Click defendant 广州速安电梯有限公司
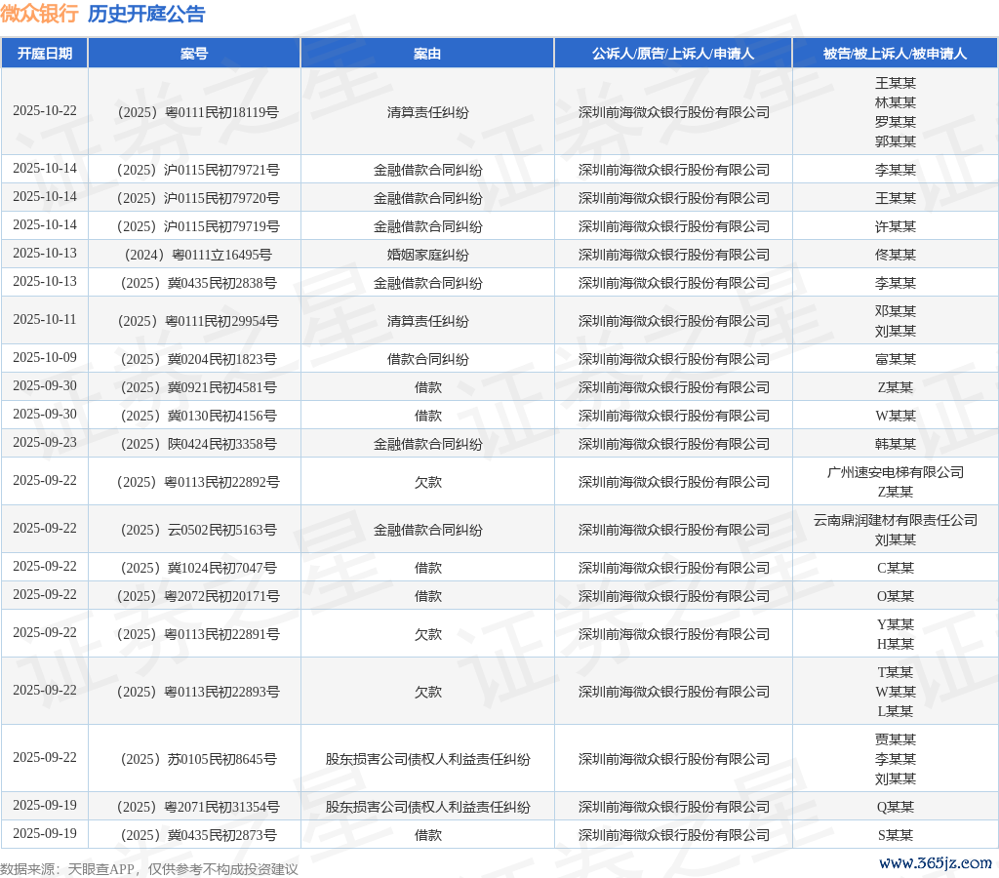999x878 pixels. [895, 472]
